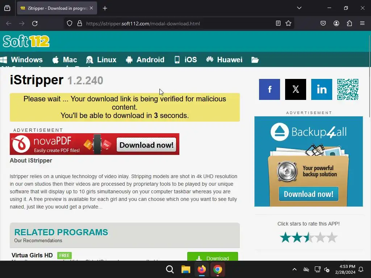The image size is (371, 278).
Task: Click the page vertical scrollbar
Action: [369, 76]
